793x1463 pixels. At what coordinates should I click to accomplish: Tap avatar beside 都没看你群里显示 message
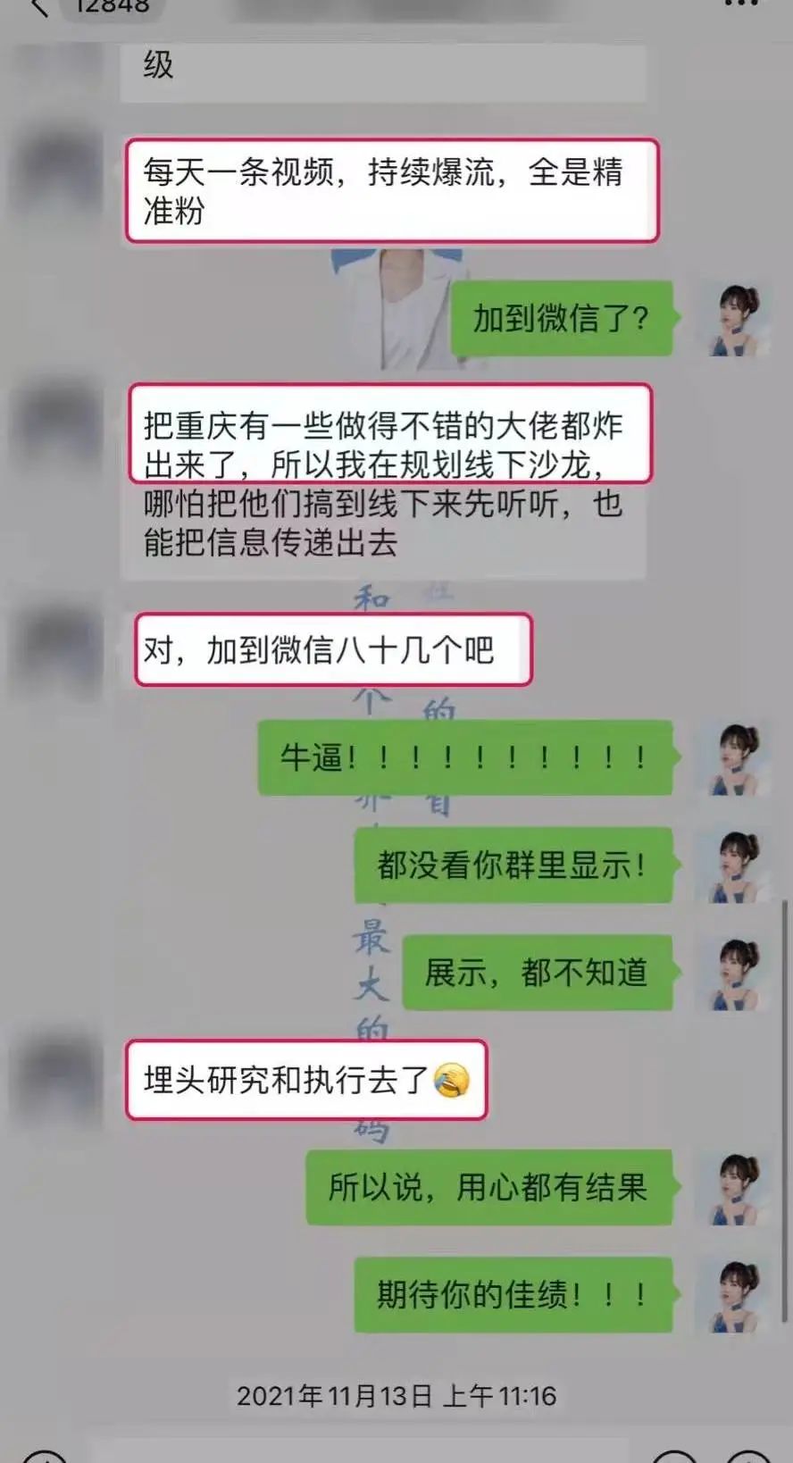pyautogui.click(x=732, y=865)
